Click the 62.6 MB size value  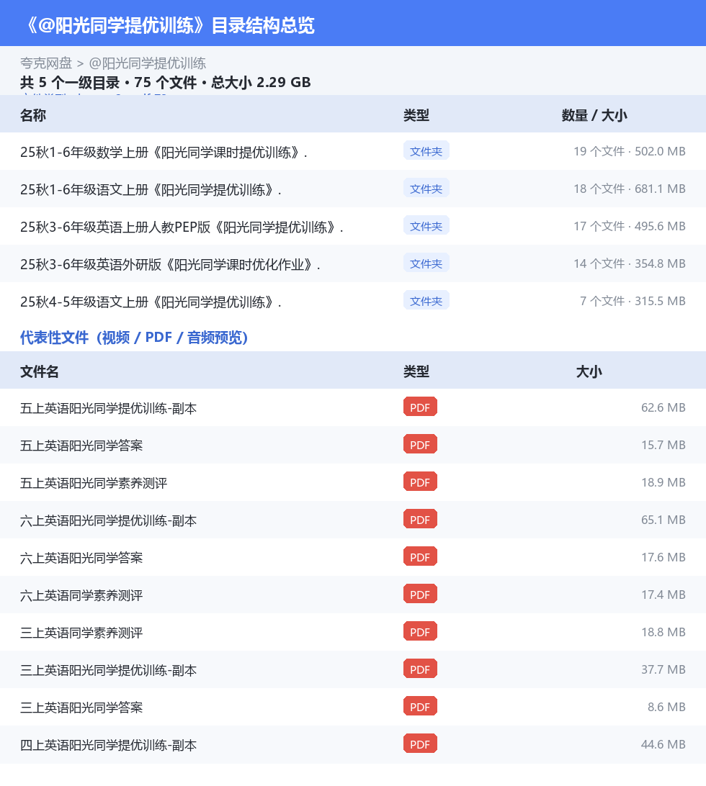pyautogui.click(x=663, y=407)
